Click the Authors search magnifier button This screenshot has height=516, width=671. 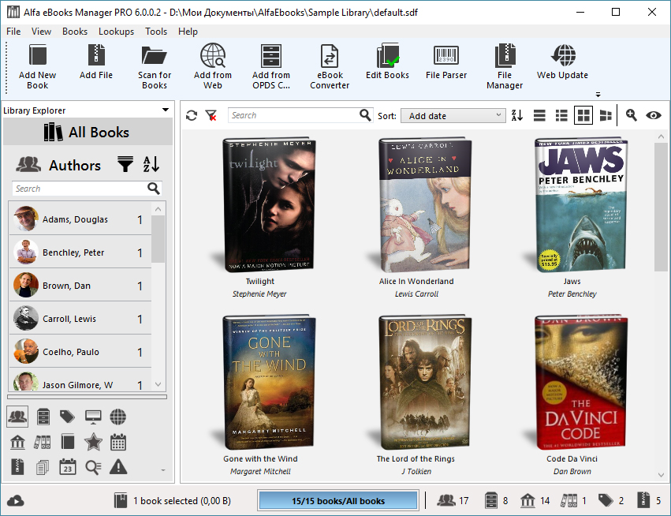153,189
